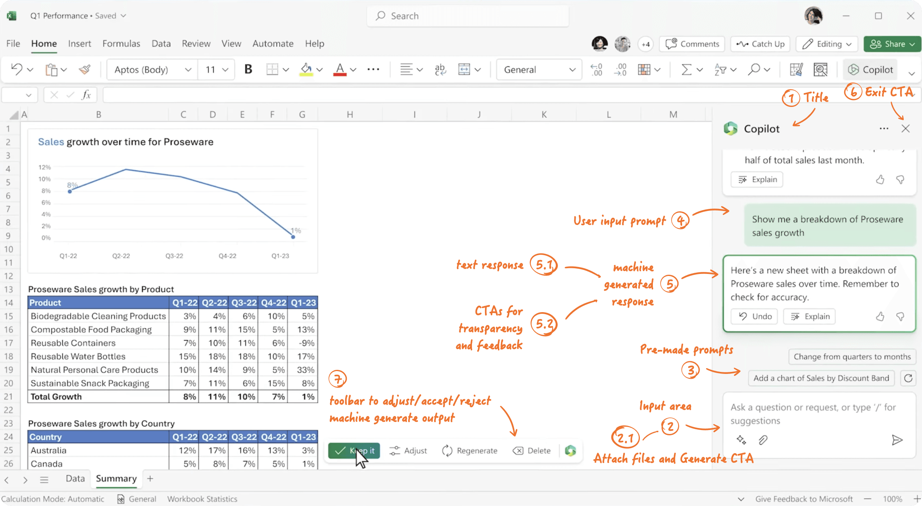Click the Catch Up button

tap(760, 44)
